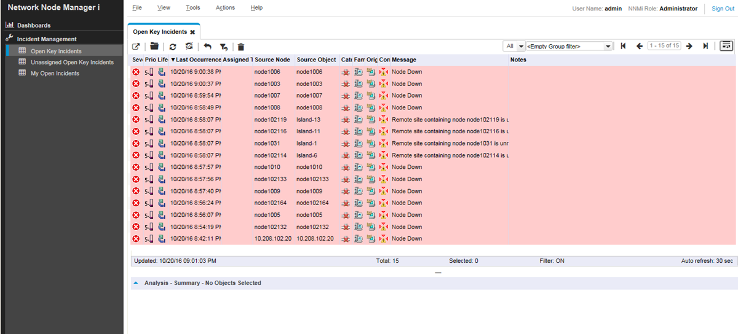This screenshot has width=738, height=334.
Task: Click the Open folder icon in toolbar
Action: pyautogui.click(x=154, y=46)
